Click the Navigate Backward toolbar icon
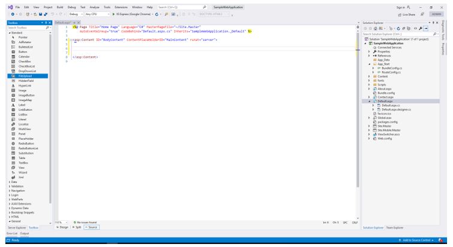The image size is (453, 247). pyautogui.click(x=13, y=14)
